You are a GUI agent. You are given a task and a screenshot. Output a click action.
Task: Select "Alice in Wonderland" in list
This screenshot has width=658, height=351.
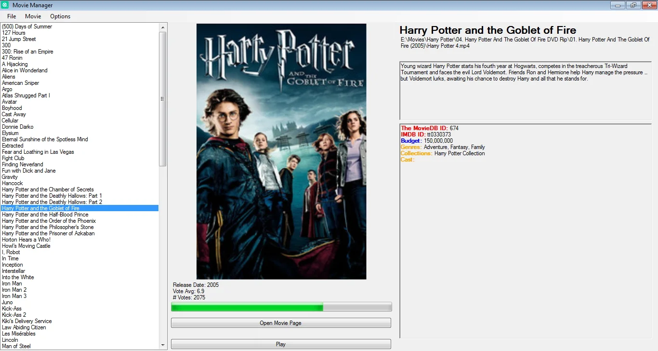pos(79,70)
